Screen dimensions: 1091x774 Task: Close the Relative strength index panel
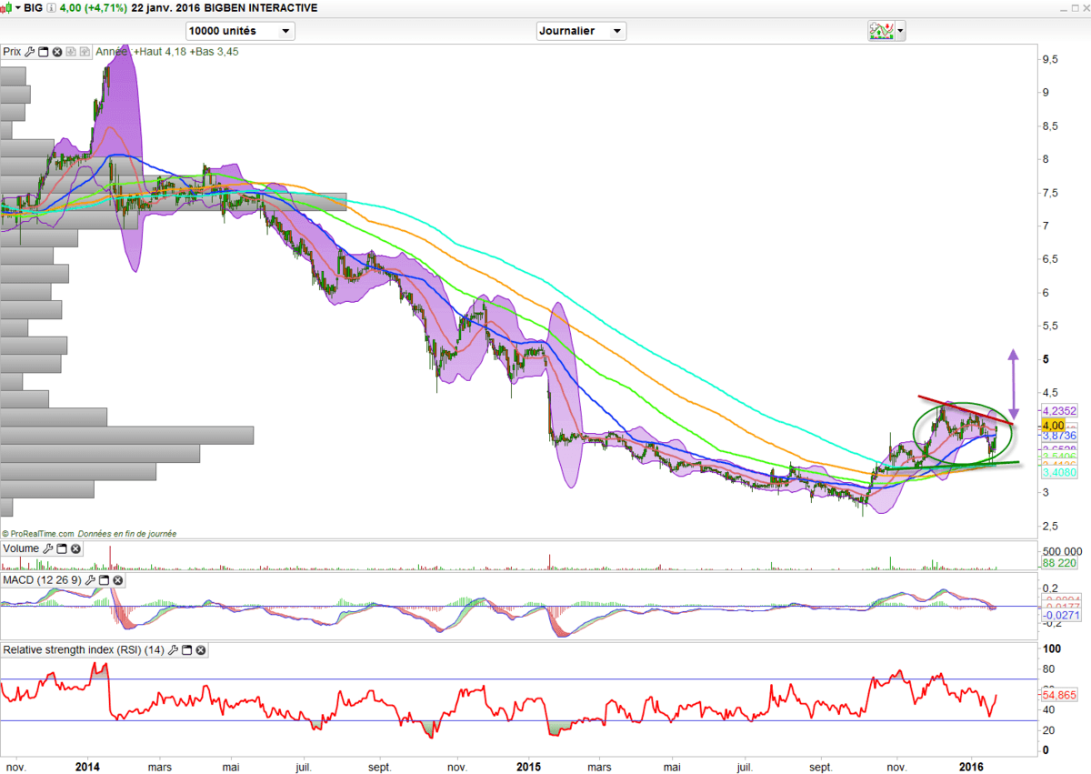coord(201,650)
